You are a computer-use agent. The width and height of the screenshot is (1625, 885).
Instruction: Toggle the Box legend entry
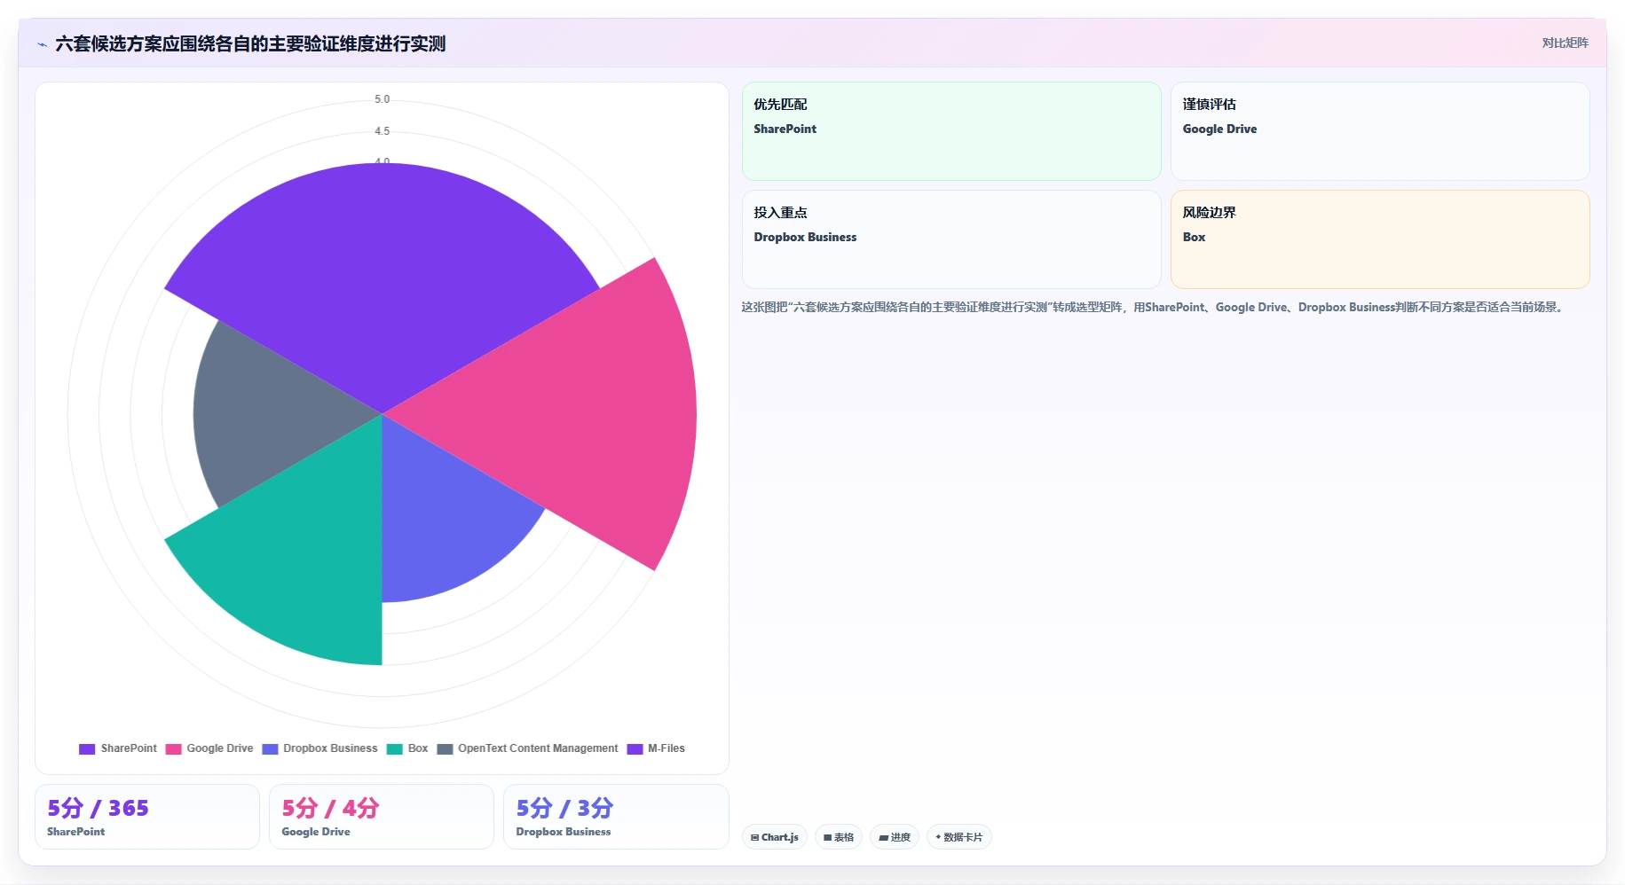pyautogui.click(x=407, y=749)
